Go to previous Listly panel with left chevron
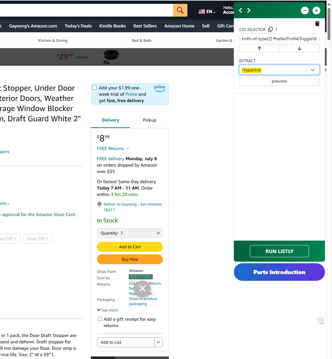The width and height of the screenshot is (332, 359). [241, 11]
